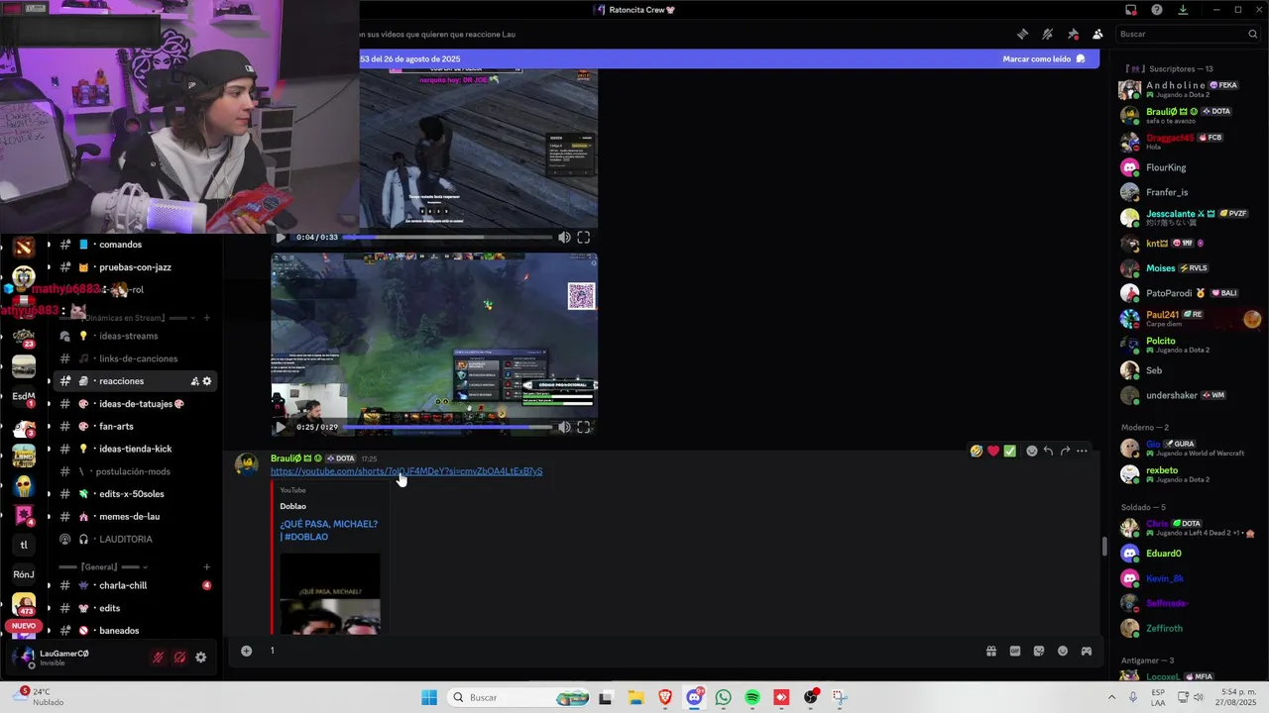Click Windows taskbar search Buscar box
The image size is (1269, 713).
click(519, 697)
